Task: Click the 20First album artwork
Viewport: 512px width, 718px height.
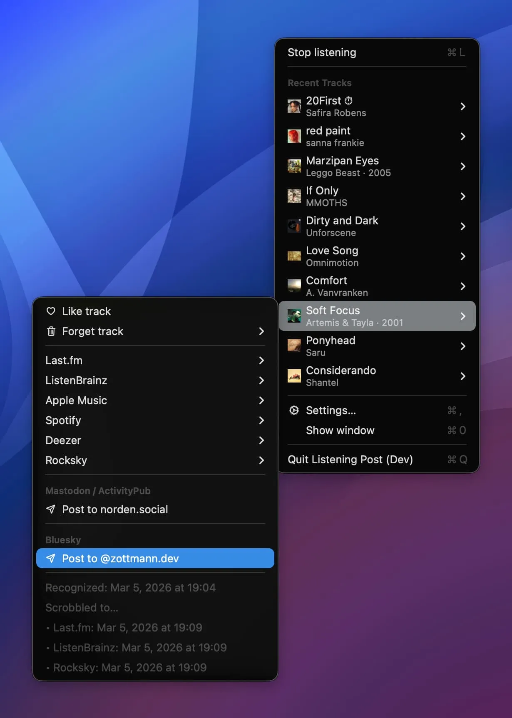Action: (x=294, y=107)
